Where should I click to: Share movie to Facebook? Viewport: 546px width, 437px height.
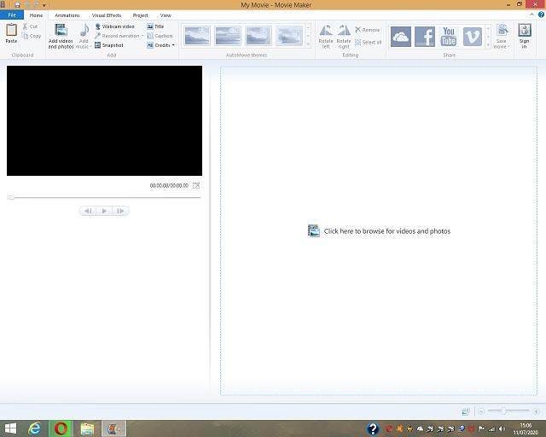[425, 36]
